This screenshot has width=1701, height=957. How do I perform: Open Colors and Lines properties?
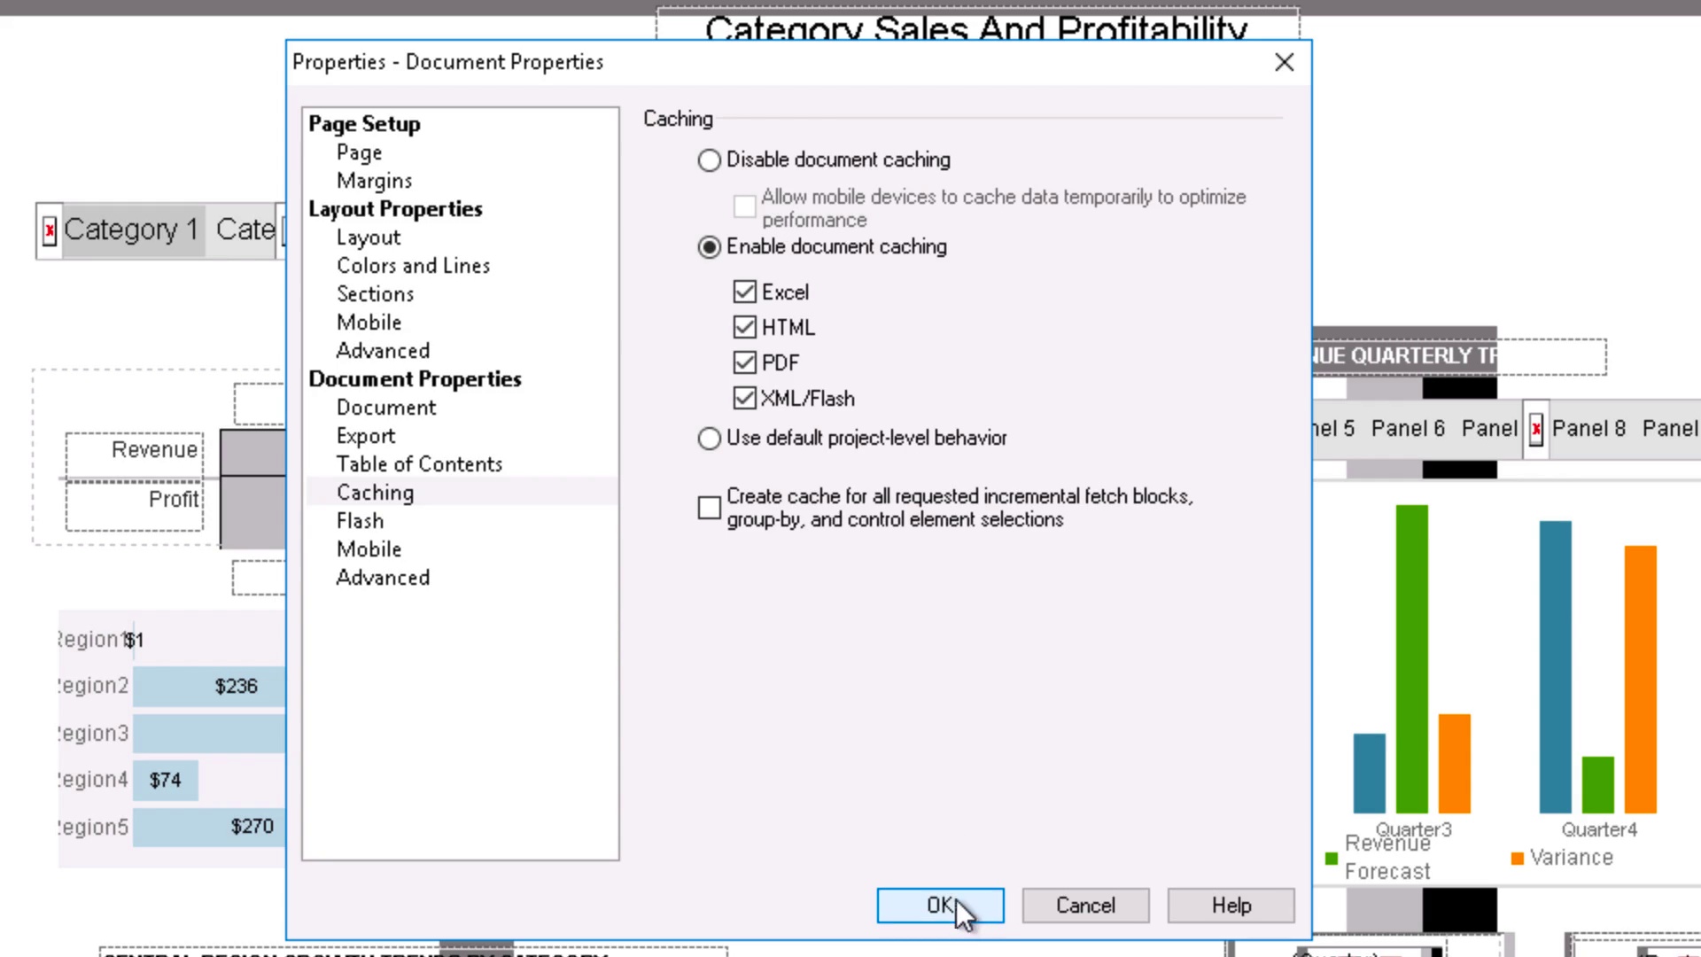413,266
